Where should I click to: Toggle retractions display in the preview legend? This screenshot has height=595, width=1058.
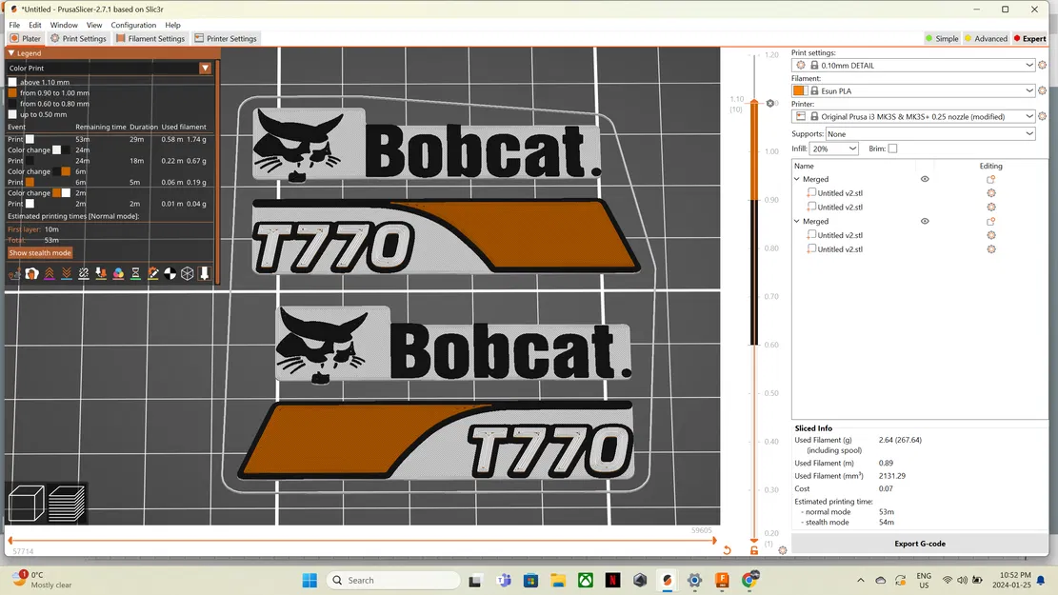click(x=50, y=274)
